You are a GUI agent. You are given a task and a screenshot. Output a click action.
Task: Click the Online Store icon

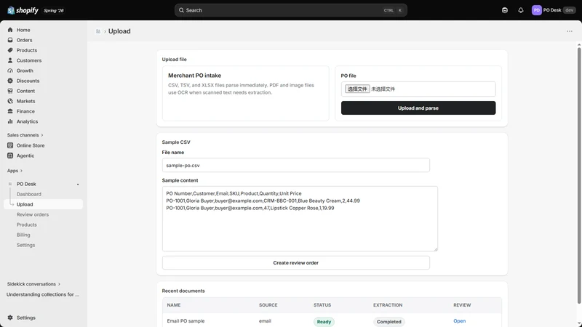pyautogui.click(x=10, y=145)
